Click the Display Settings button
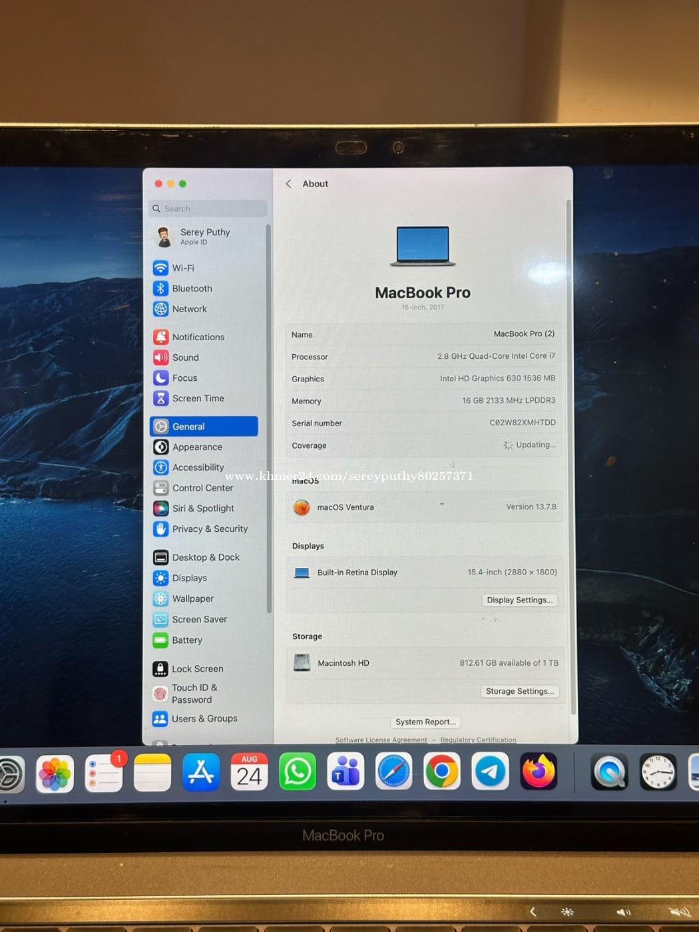The width and height of the screenshot is (699, 932). tap(519, 600)
